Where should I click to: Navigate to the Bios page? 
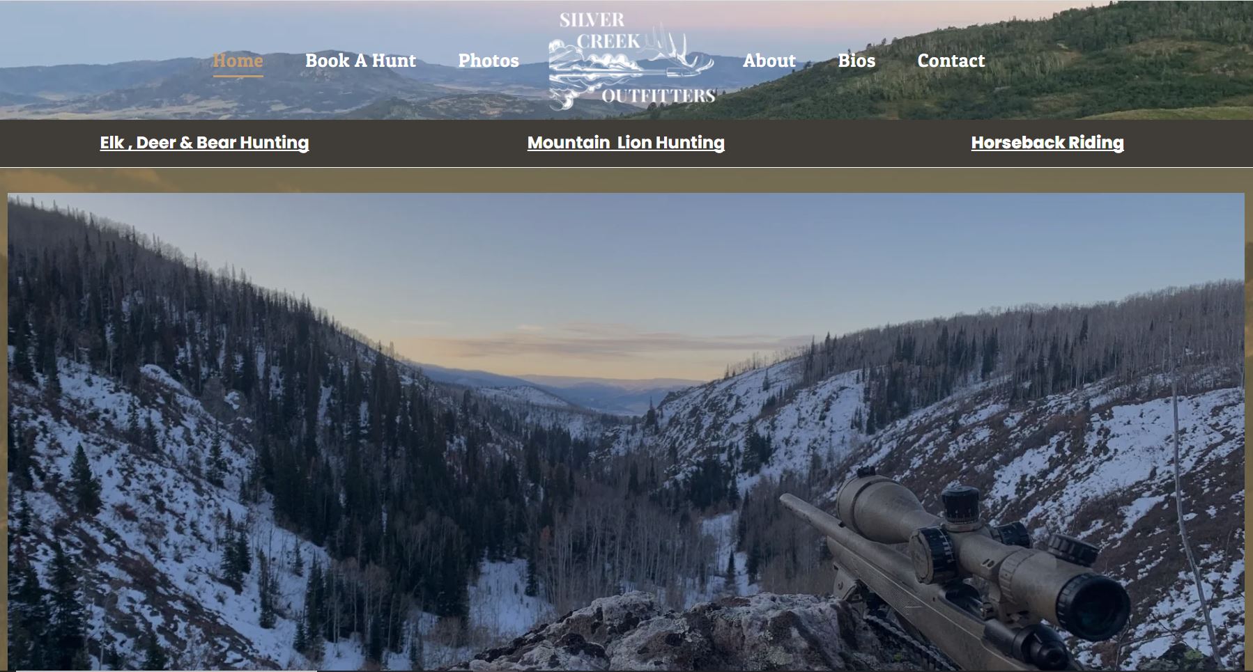pyautogui.click(x=856, y=61)
